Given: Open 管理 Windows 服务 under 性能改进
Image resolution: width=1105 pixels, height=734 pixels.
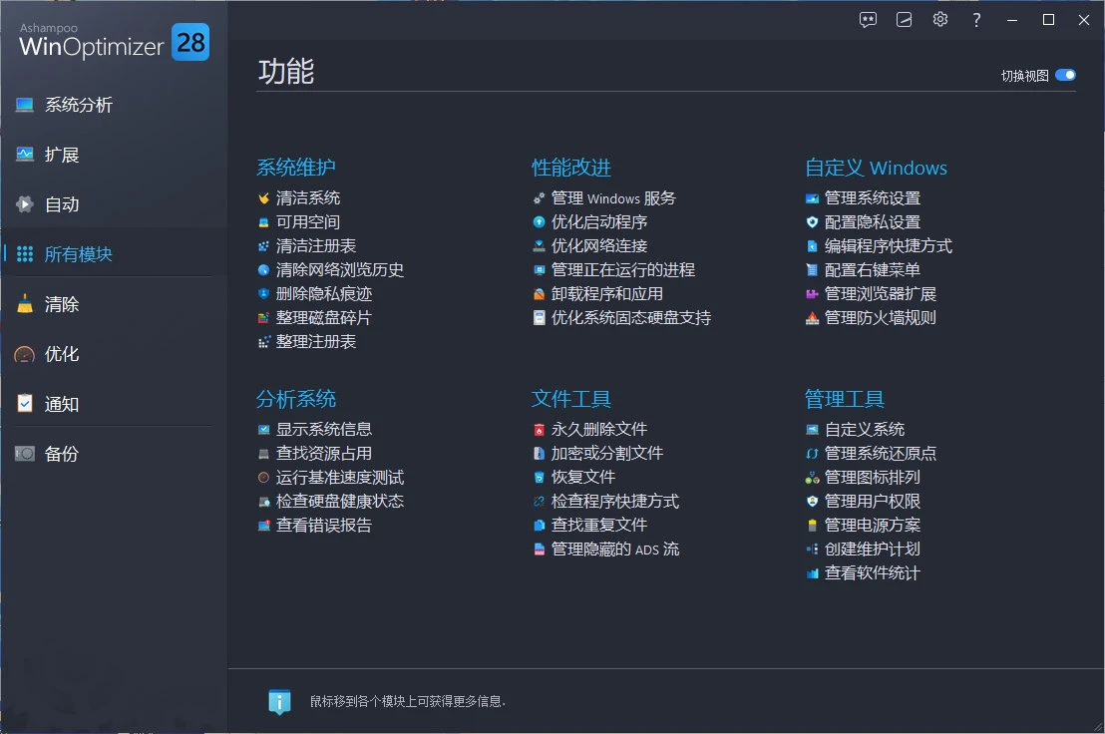Looking at the screenshot, I should point(611,197).
